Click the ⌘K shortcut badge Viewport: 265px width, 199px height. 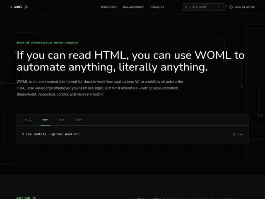coord(219,7)
